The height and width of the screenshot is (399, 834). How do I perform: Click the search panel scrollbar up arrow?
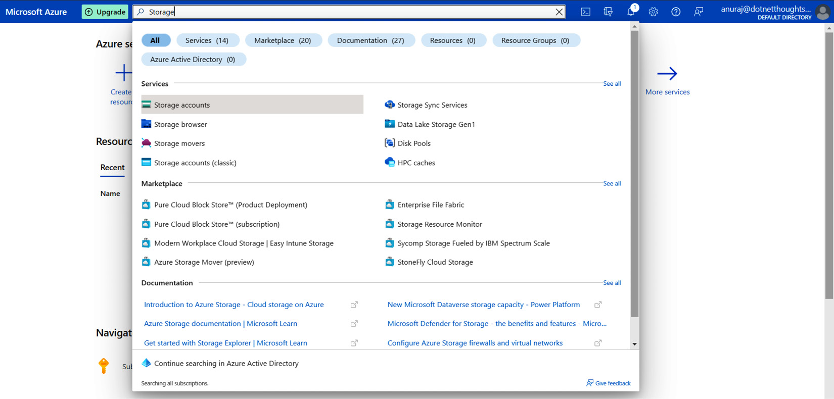tap(634, 27)
